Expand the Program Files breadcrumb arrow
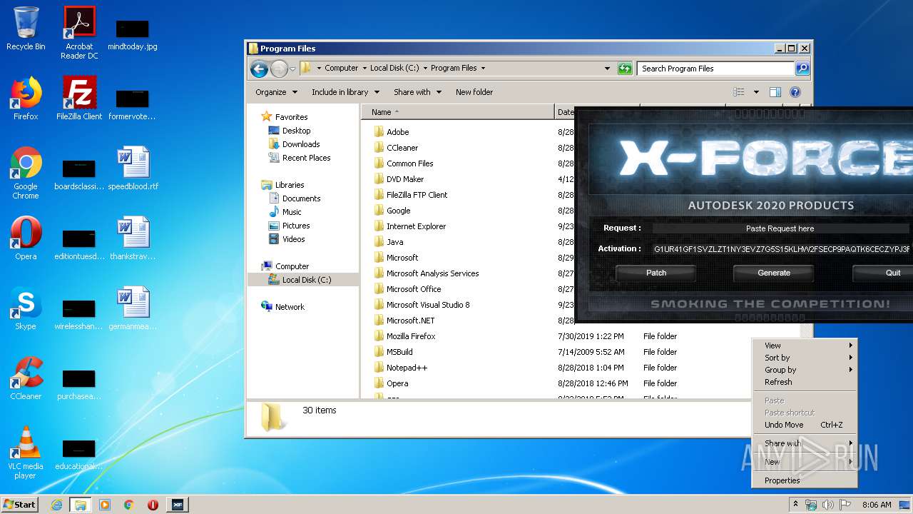Image resolution: width=913 pixels, height=514 pixels. pos(483,69)
